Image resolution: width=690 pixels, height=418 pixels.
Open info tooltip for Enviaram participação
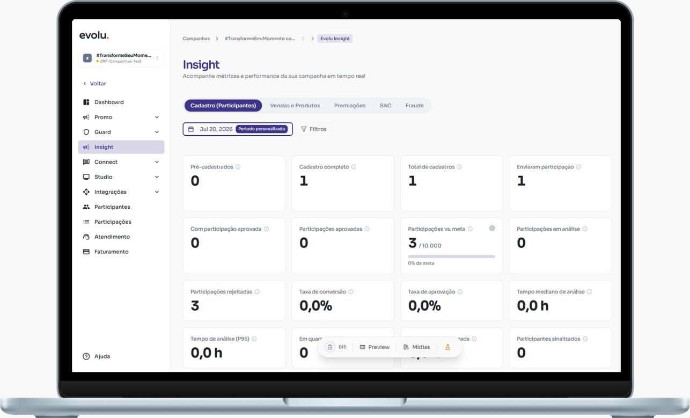pos(578,167)
